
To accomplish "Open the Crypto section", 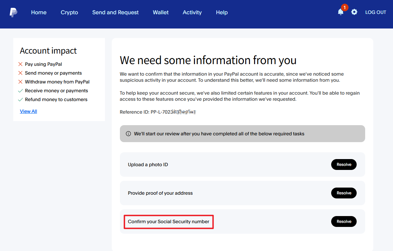I will 69,13.
